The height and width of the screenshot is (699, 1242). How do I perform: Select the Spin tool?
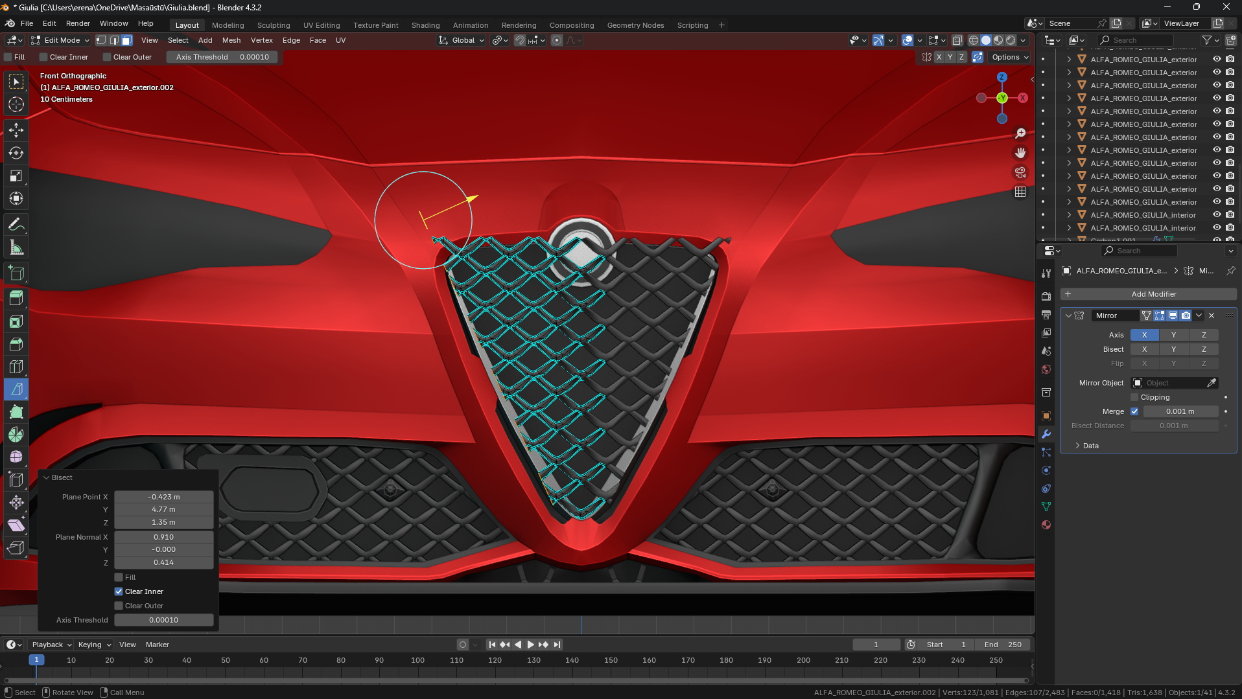[x=16, y=435]
